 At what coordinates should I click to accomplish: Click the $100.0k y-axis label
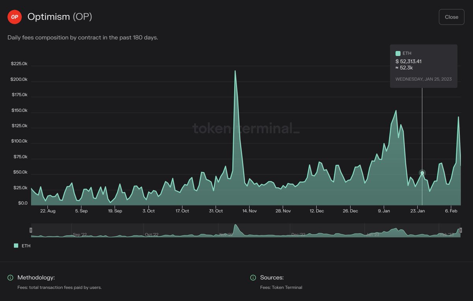click(19, 141)
